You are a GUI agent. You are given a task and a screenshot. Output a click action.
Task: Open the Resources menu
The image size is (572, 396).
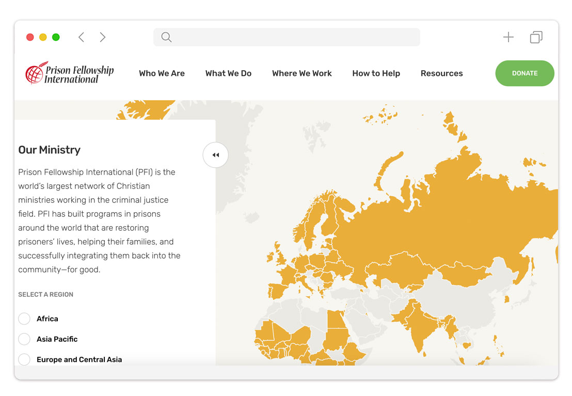[x=441, y=73]
